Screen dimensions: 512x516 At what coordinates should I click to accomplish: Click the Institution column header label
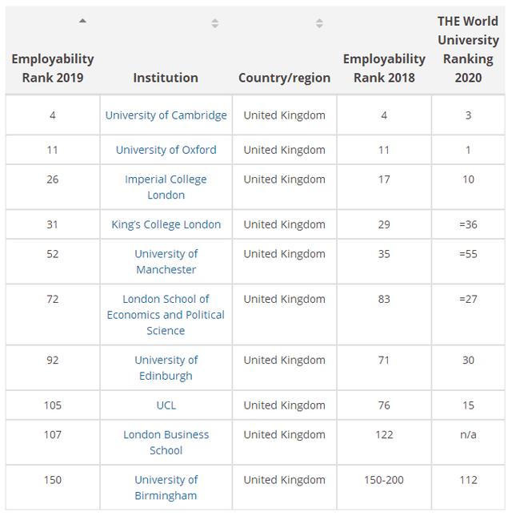click(166, 78)
